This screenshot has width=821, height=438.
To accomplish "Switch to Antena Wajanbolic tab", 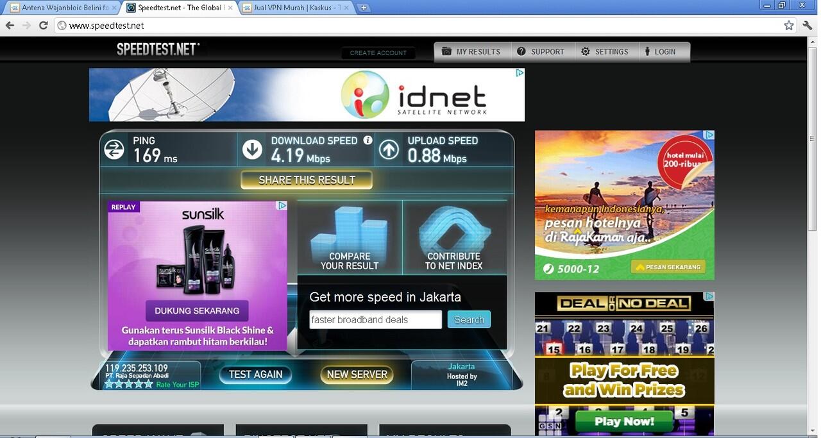I will (63, 8).
